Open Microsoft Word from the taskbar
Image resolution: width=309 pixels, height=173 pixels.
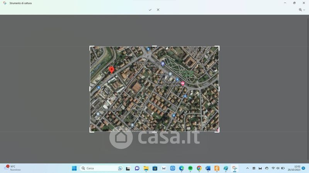(208, 168)
